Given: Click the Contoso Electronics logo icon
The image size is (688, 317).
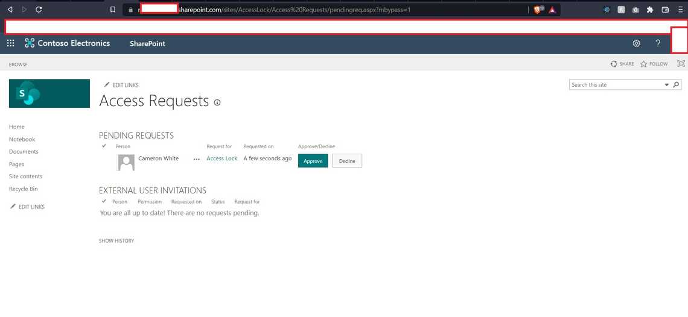Looking at the screenshot, I should 30,43.
